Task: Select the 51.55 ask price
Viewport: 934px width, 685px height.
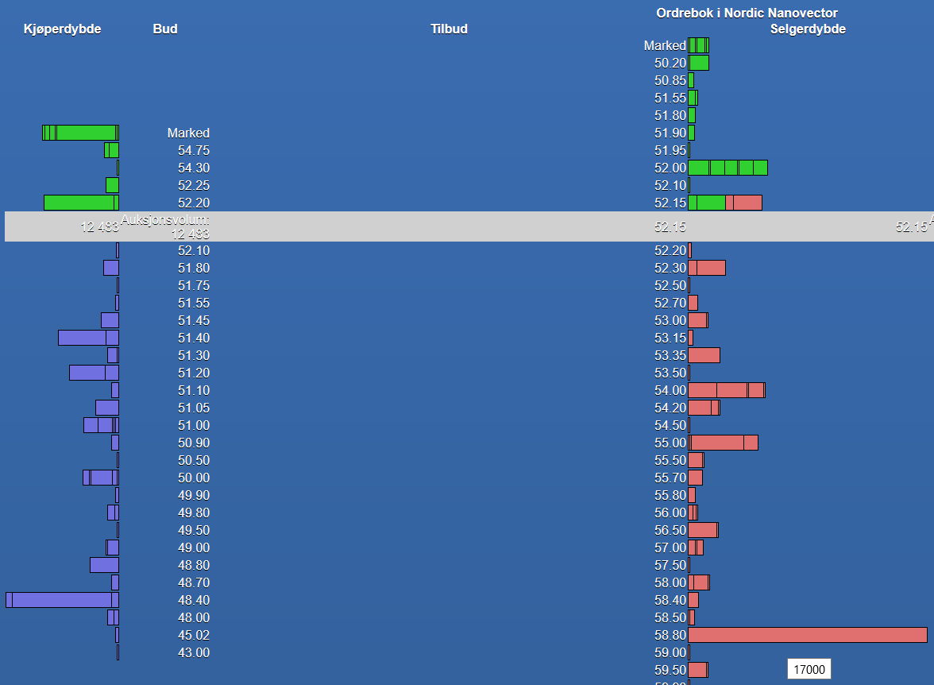Action: [x=670, y=98]
